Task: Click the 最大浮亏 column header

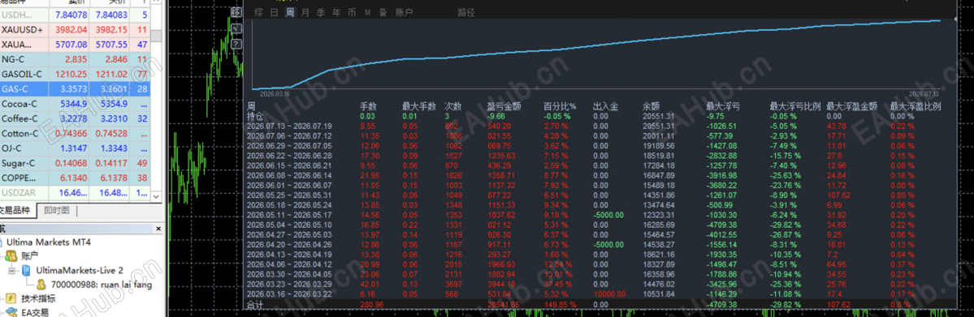Action: pyautogui.click(x=722, y=107)
